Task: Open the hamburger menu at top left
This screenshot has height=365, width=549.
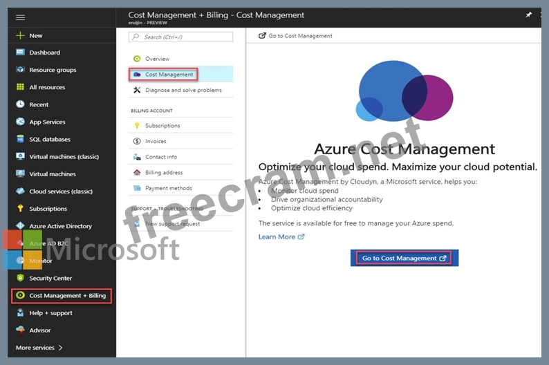Action: 20,17
